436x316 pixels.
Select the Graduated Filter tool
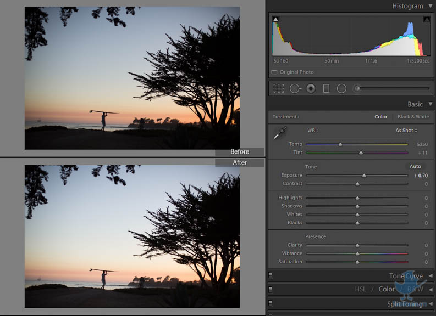[326, 88]
